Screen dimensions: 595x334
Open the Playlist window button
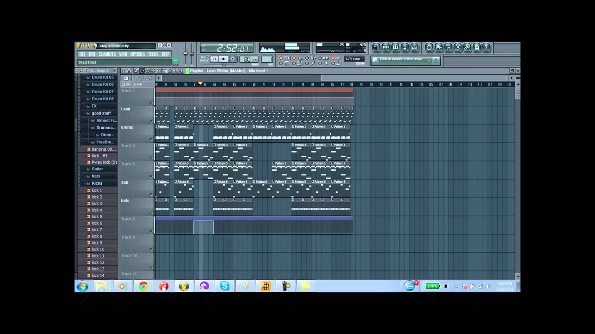(377, 47)
